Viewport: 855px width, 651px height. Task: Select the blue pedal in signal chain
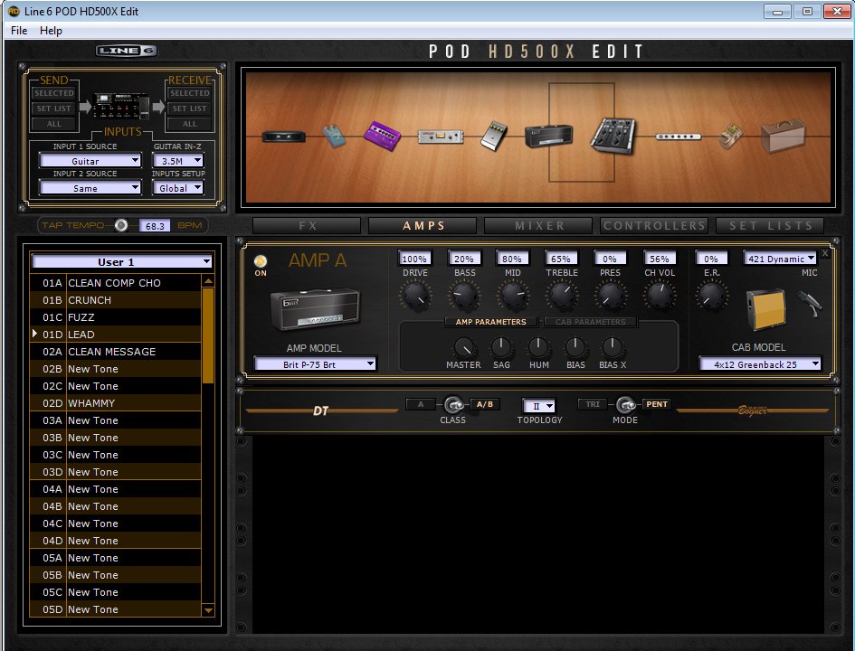[334, 137]
